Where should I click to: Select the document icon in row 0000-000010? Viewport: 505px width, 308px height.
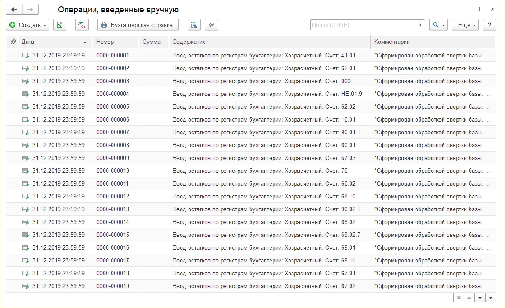pyautogui.click(x=25, y=171)
